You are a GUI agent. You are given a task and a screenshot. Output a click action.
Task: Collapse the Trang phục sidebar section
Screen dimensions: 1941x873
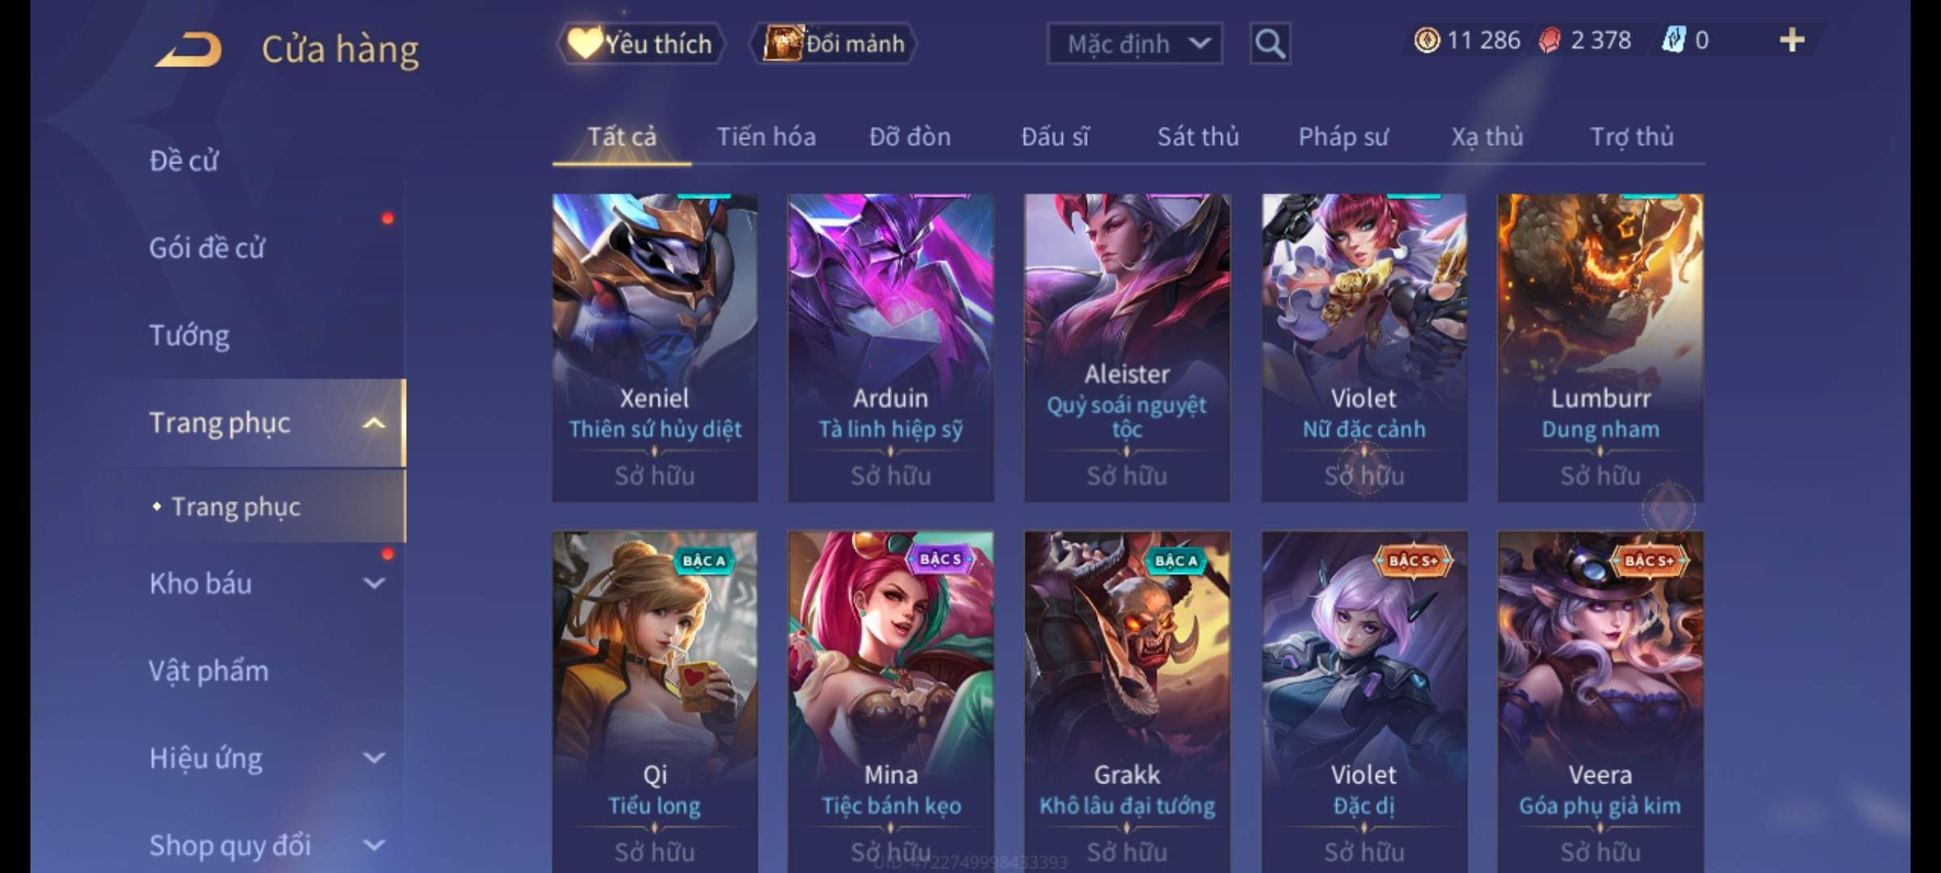click(374, 423)
